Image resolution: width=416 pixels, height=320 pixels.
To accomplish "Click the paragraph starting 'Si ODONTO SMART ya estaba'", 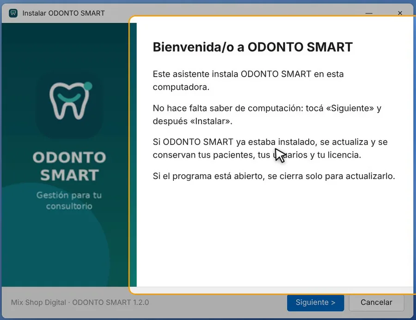I will tap(270, 148).
